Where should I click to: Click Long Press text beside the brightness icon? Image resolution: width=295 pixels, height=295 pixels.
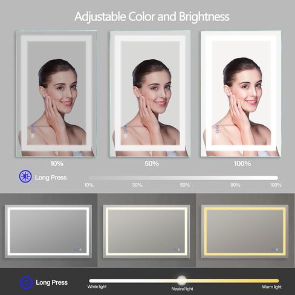pyautogui.click(x=51, y=178)
